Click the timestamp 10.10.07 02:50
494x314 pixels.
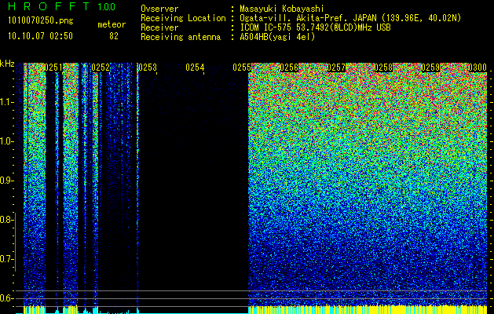coord(40,36)
